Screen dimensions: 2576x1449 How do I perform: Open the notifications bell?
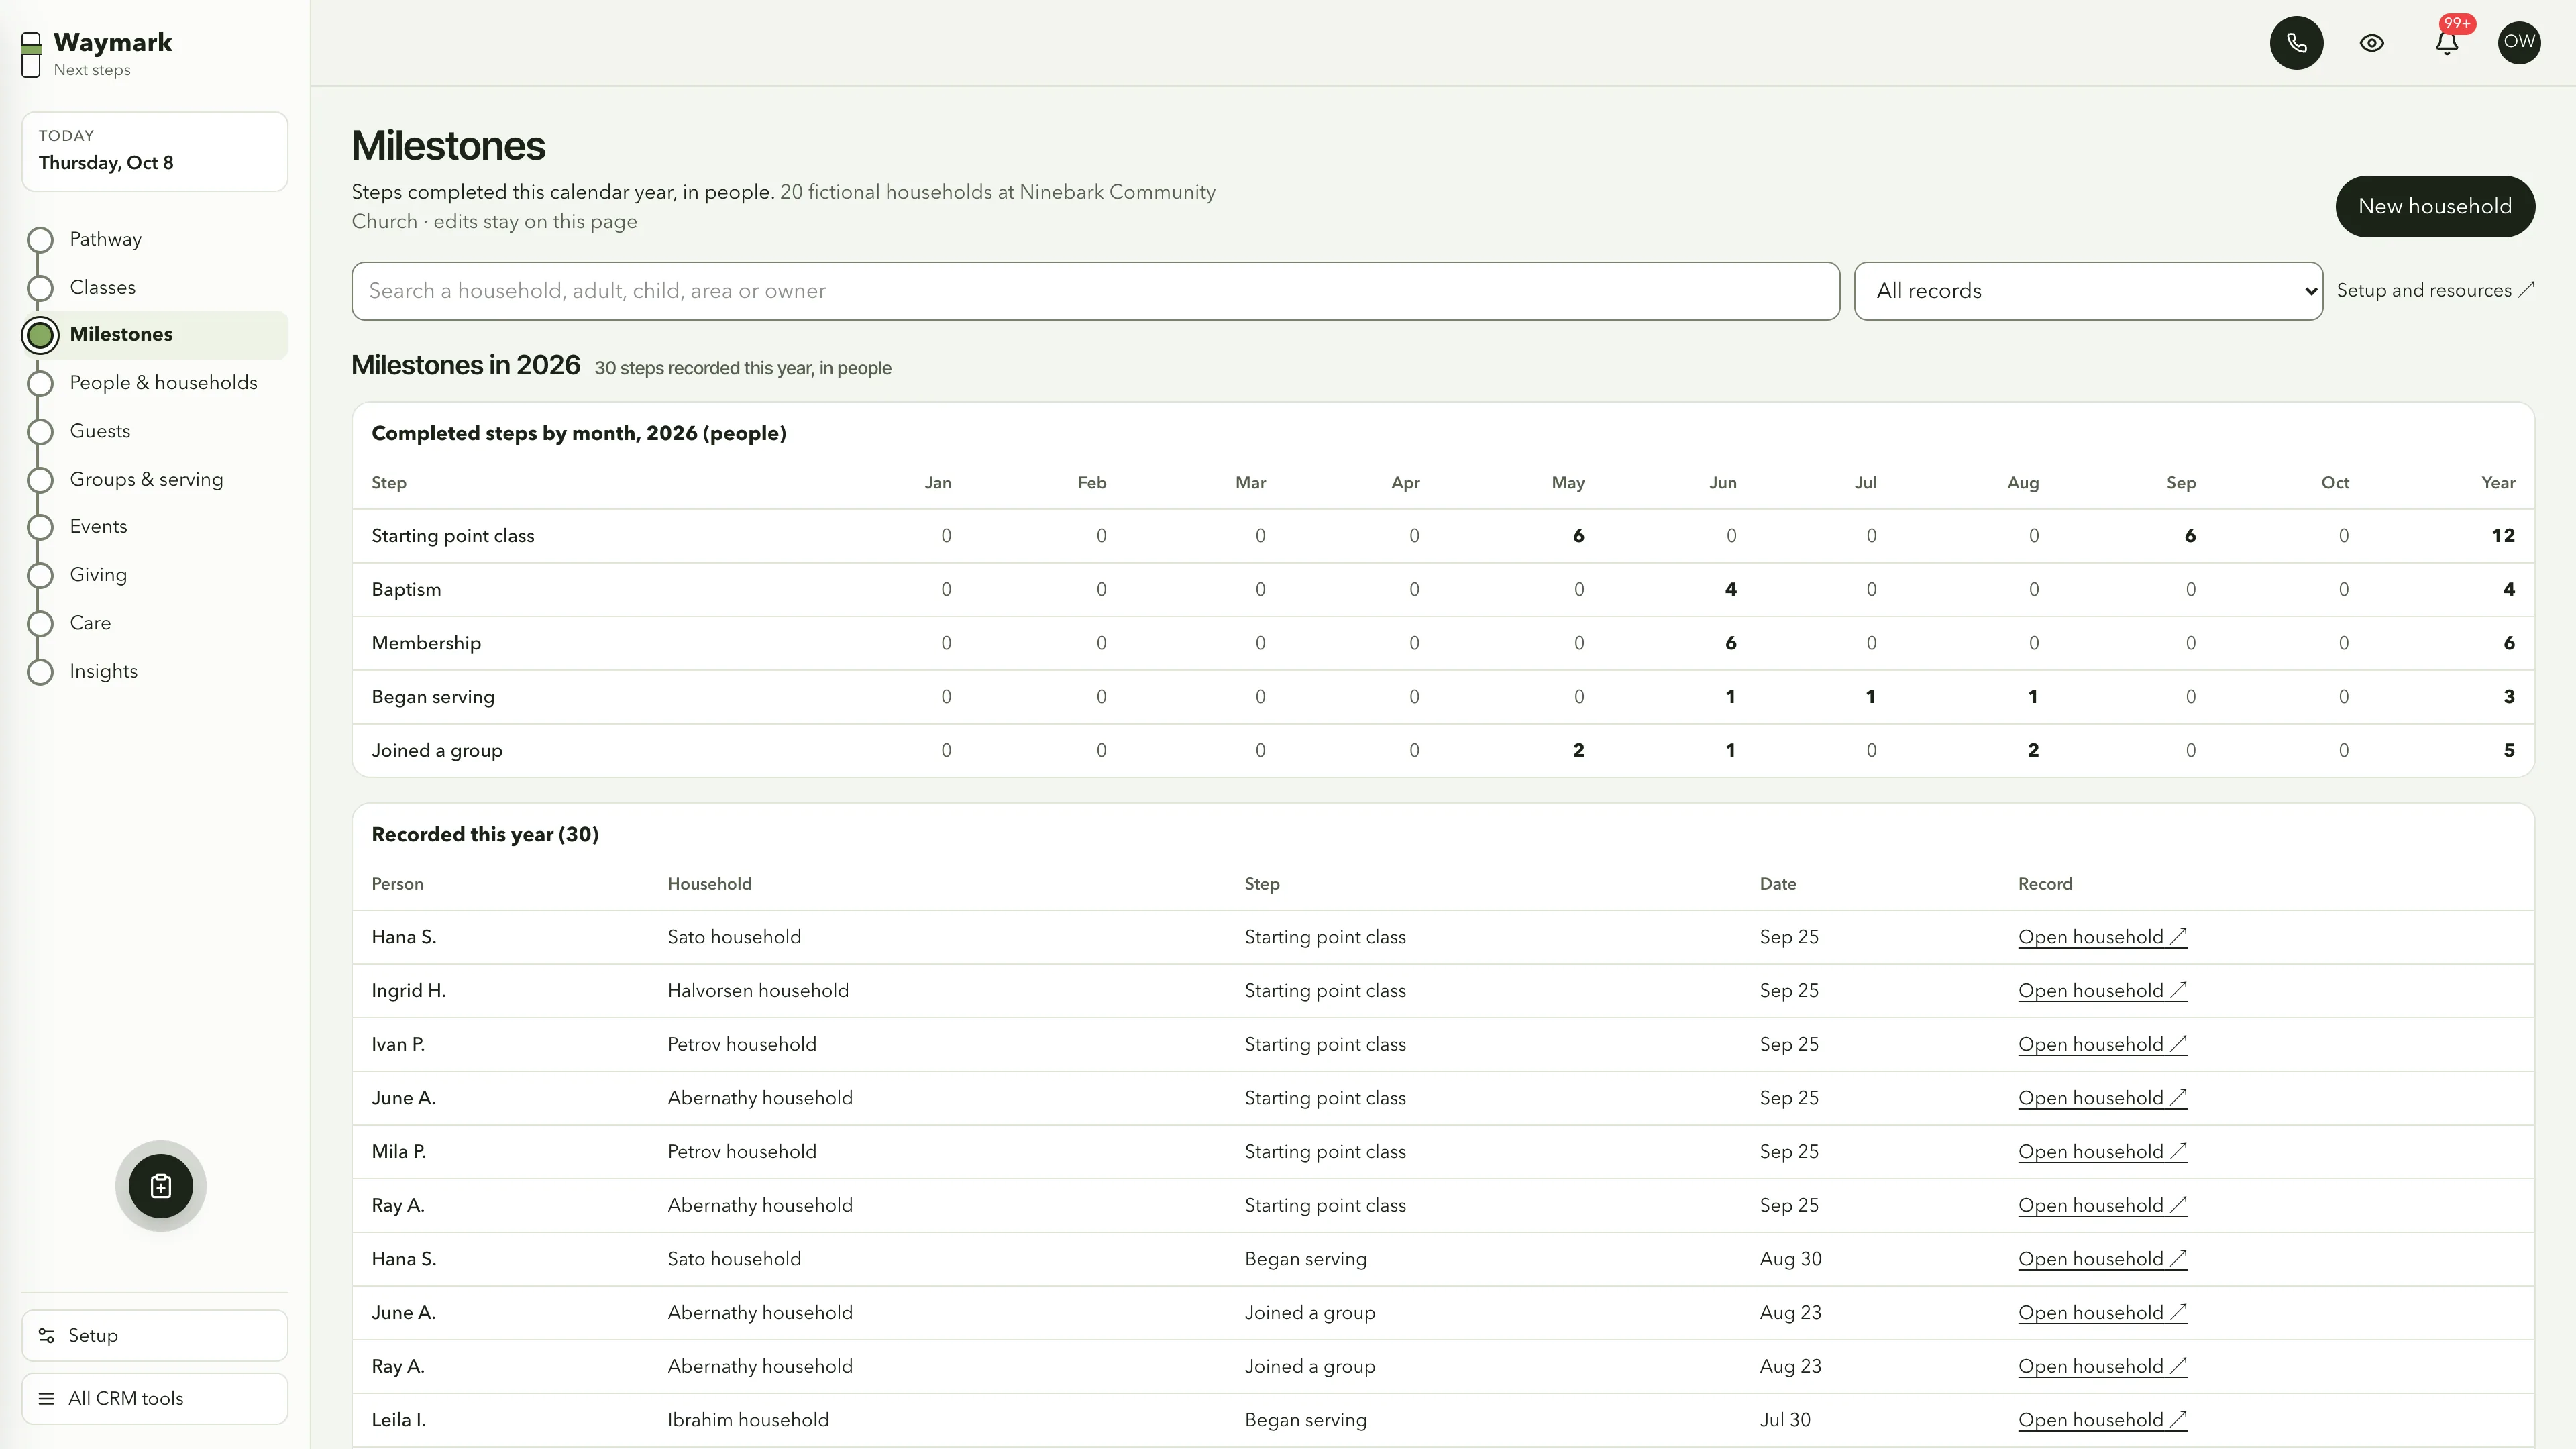[2446, 43]
